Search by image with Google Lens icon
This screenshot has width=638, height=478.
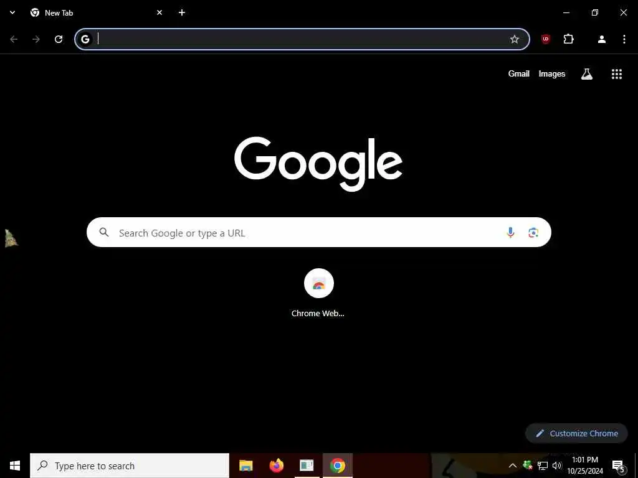pos(533,232)
